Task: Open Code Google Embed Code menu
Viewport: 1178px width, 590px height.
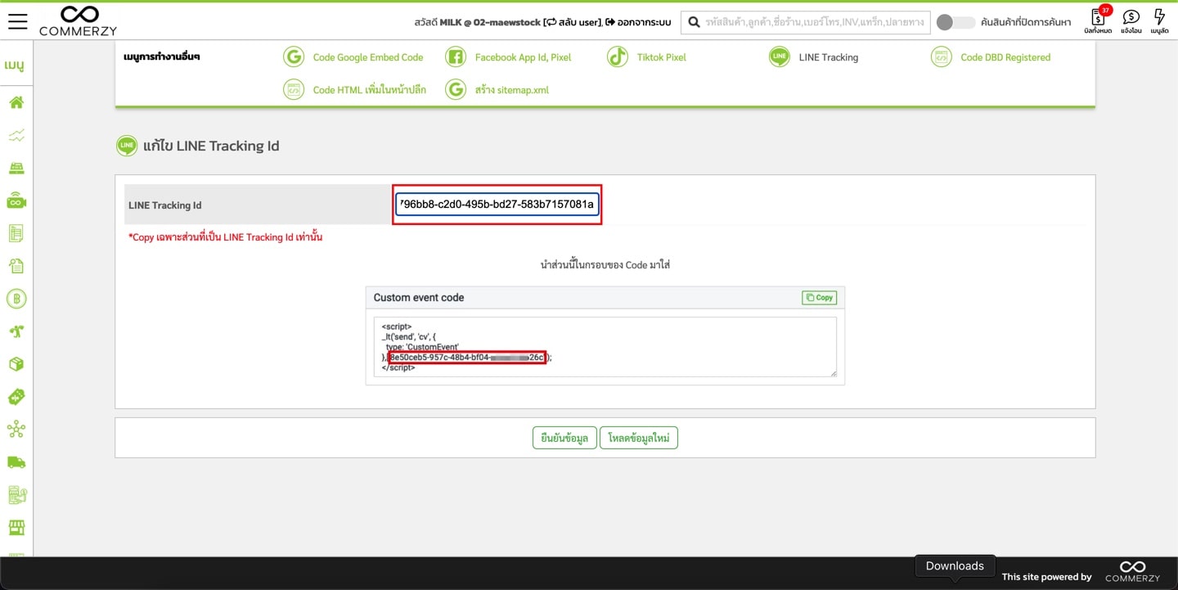Action: [x=368, y=57]
